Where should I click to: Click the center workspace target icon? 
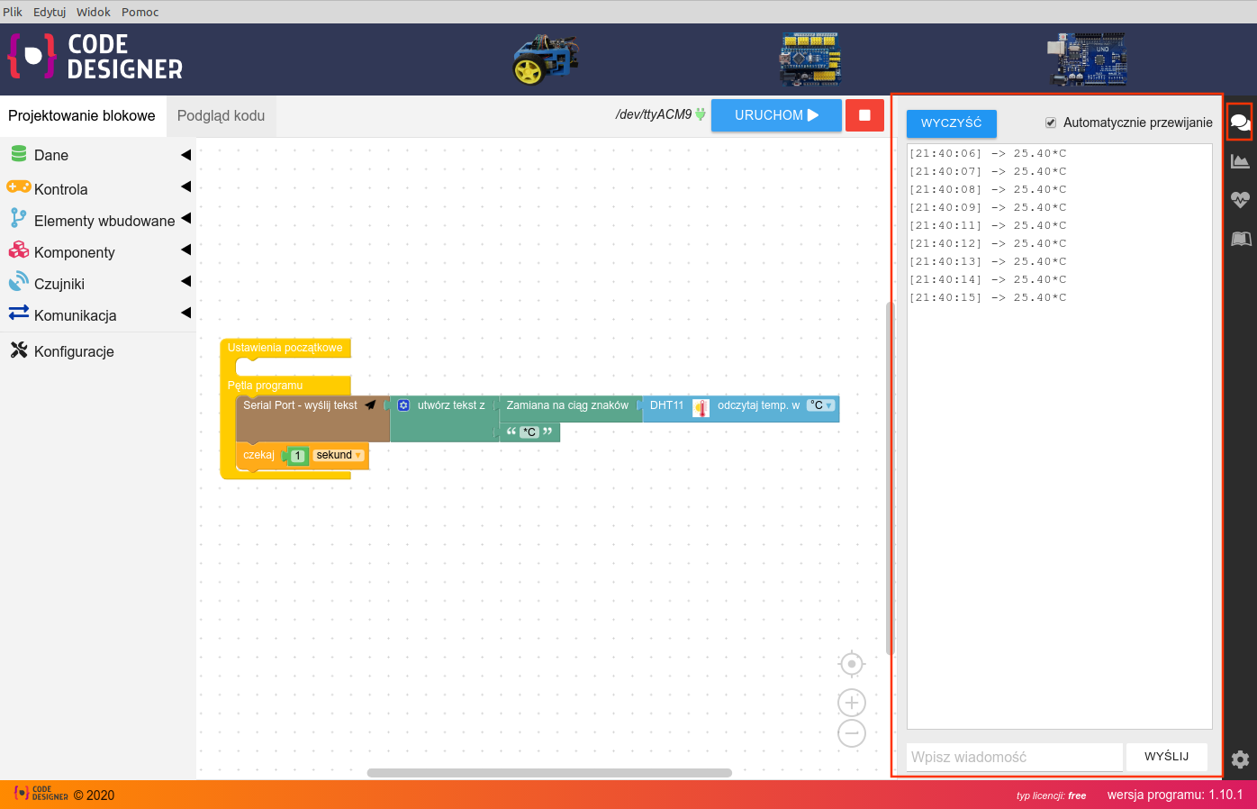(851, 665)
